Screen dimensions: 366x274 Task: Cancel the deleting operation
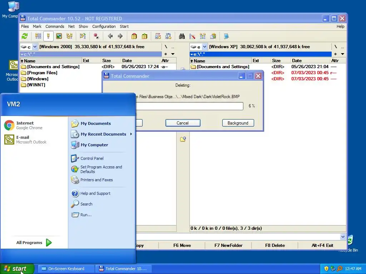pos(183,123)
